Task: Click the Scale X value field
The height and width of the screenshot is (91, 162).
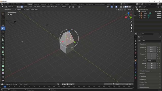Action: 151,63
